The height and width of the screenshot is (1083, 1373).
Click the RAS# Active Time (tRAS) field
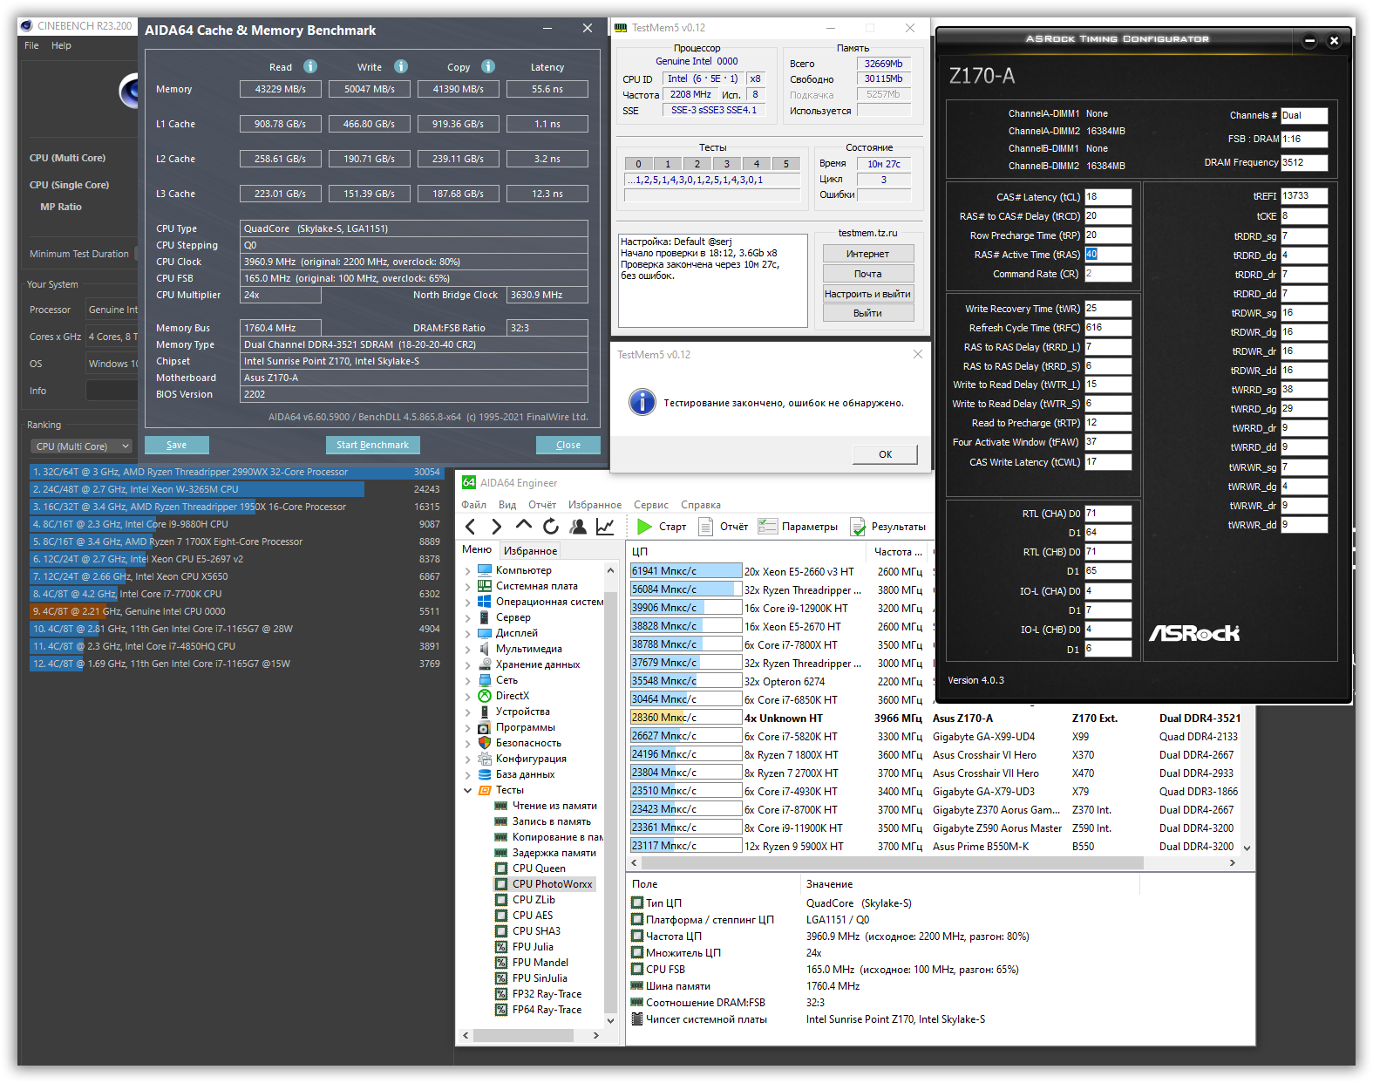(x=1108, y=255)
